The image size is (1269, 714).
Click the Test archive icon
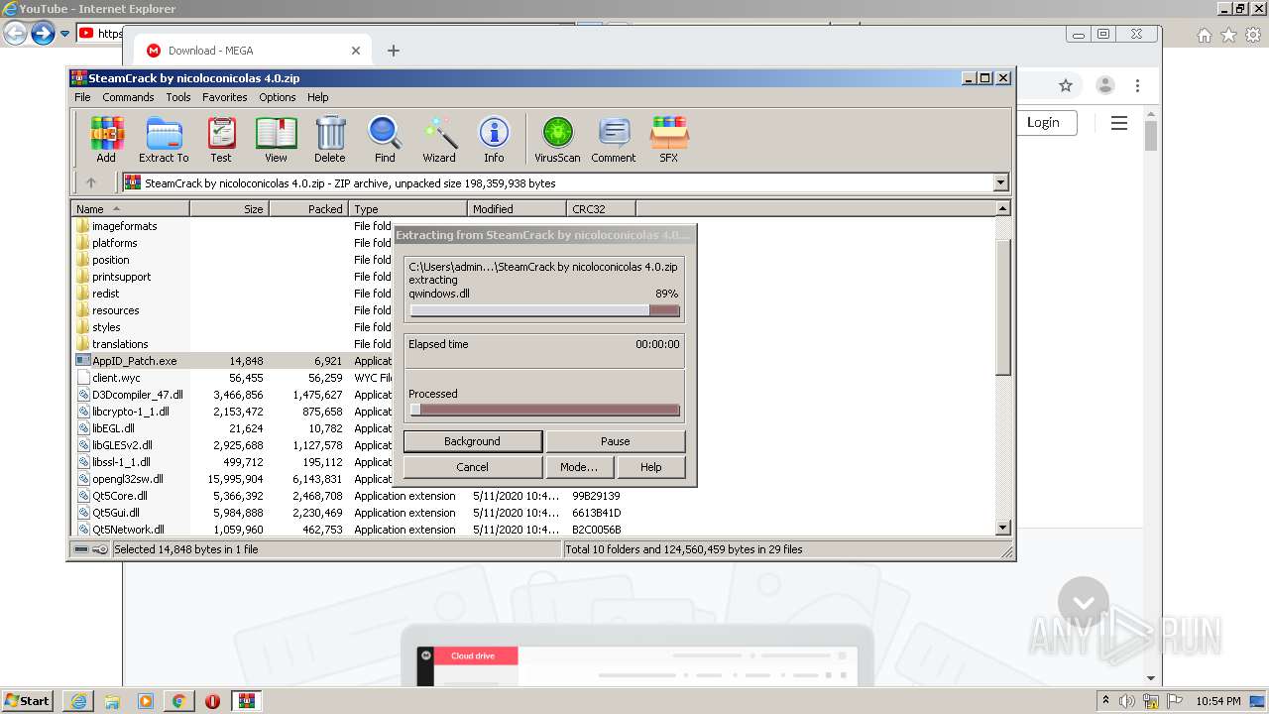(x=221, y=139)
